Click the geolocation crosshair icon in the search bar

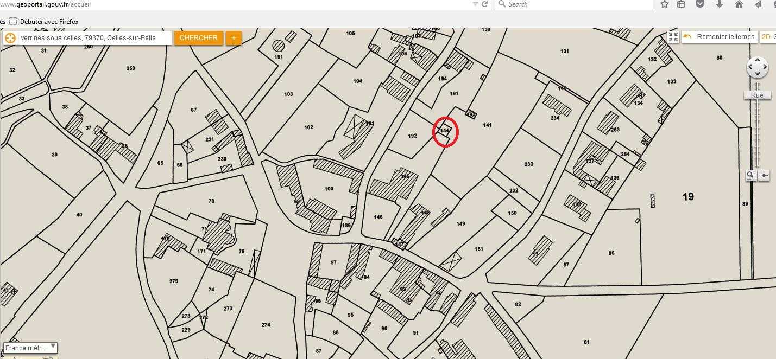click(10, 38)
